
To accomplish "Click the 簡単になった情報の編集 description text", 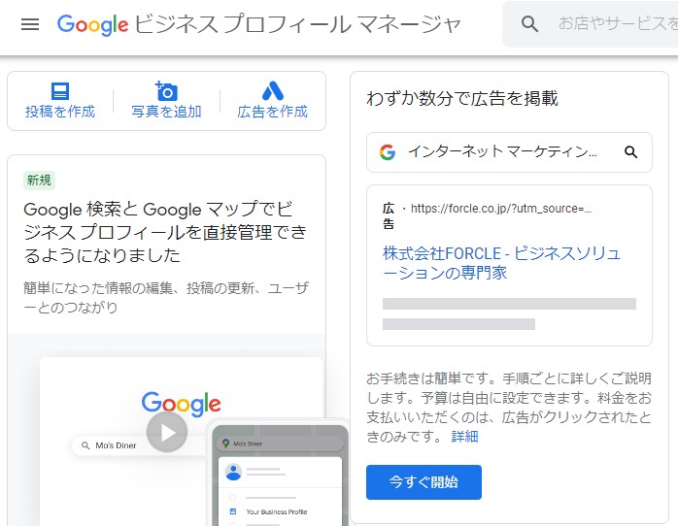I will 166,297.
